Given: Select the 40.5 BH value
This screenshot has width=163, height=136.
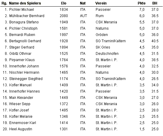Looking at the screenshot, I should 155,41.
